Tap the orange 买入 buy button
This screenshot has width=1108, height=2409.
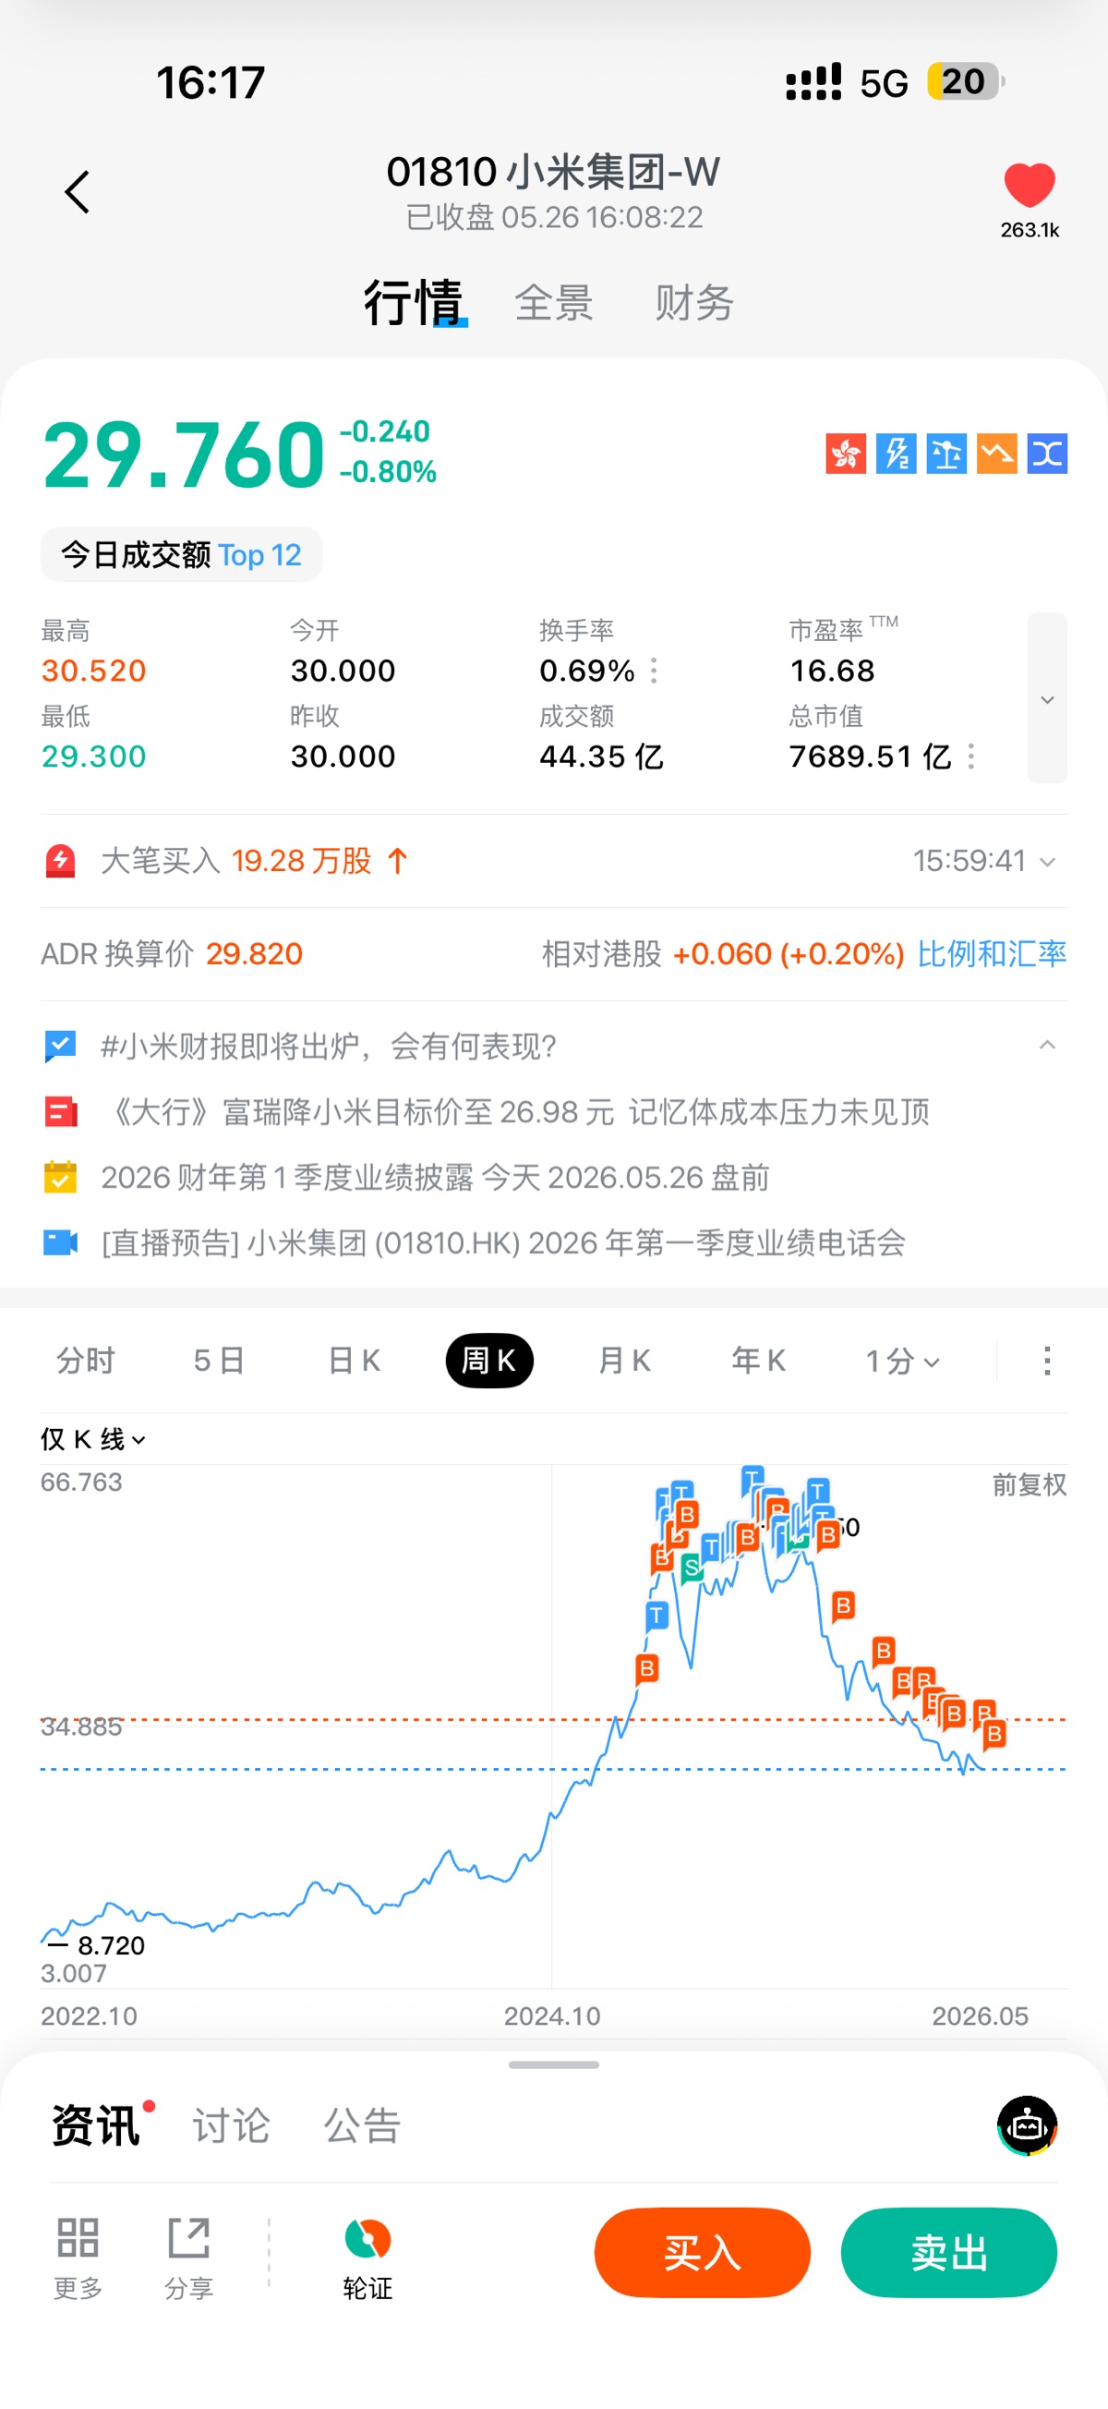[x=703, y=2252]
